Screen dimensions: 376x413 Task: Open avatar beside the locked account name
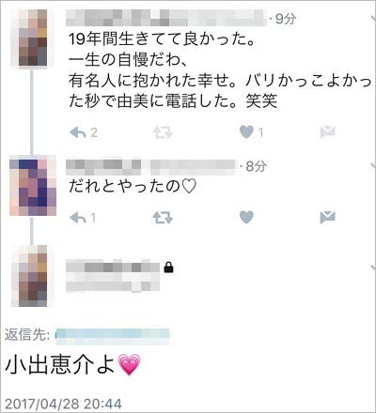pyautogui.click(x=33, y=276)
